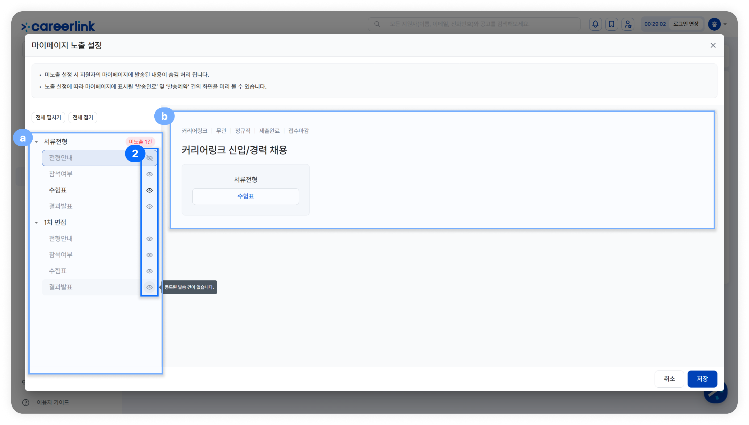Open the 홍 profile avatar

714,24
